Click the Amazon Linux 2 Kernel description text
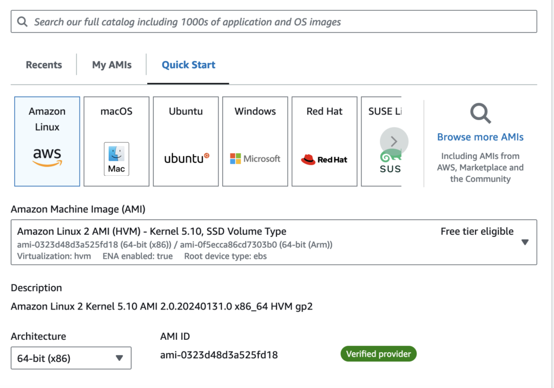The width and height of the screenshot is (554, 388). (x=161, y=307)
